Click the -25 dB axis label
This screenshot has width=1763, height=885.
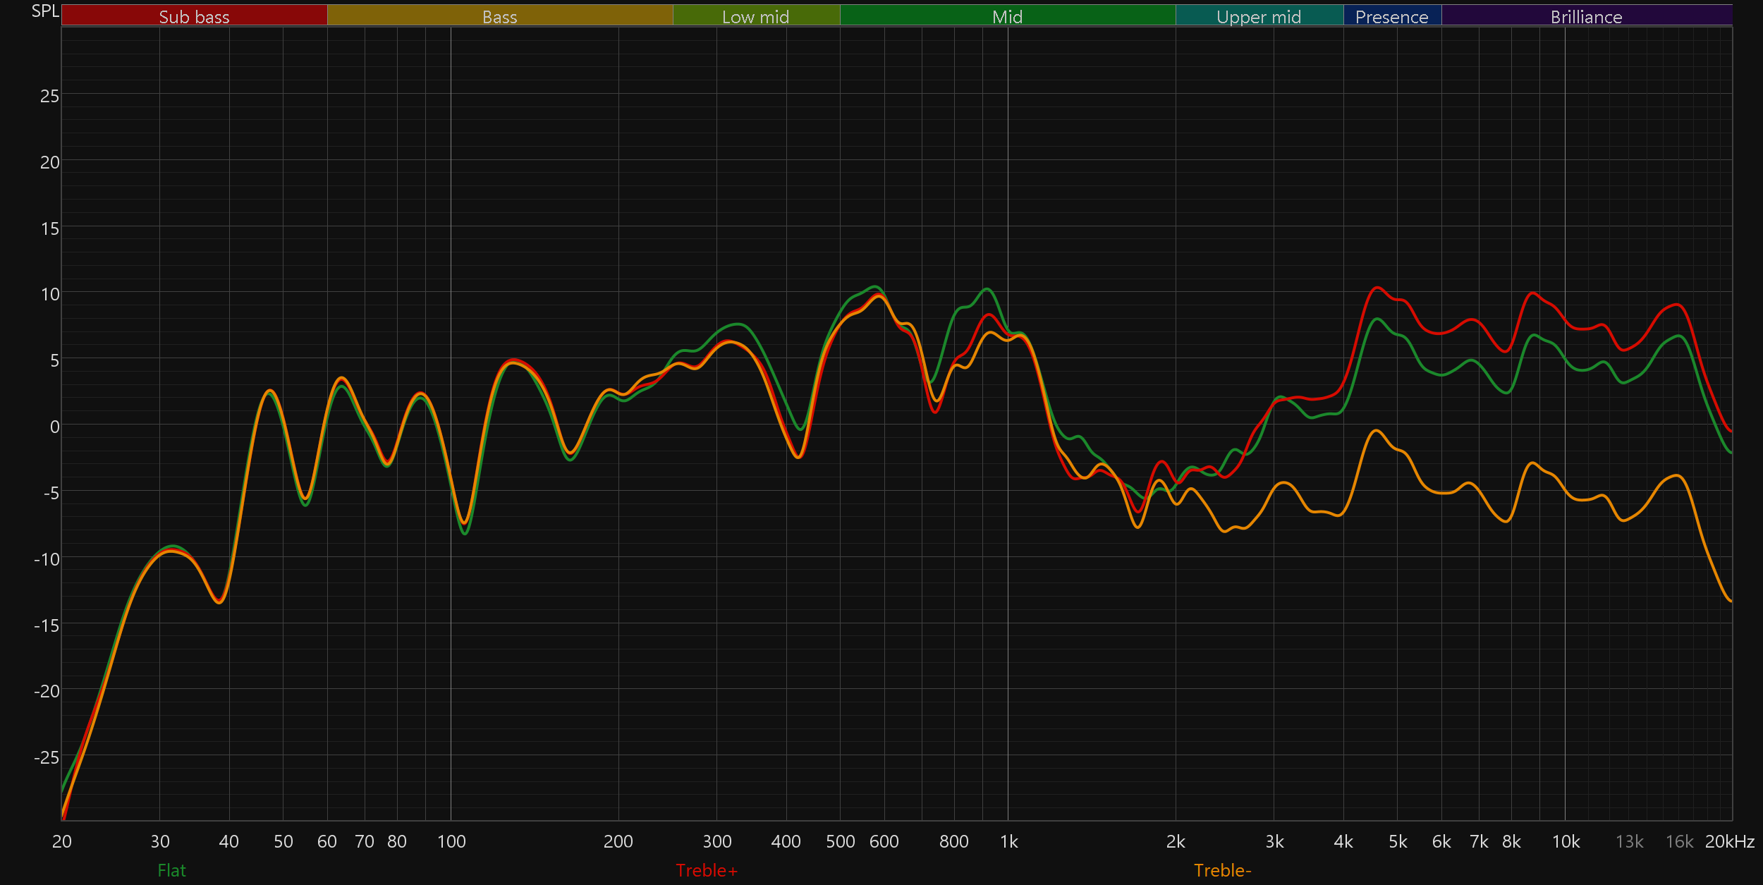click(47, 757)
